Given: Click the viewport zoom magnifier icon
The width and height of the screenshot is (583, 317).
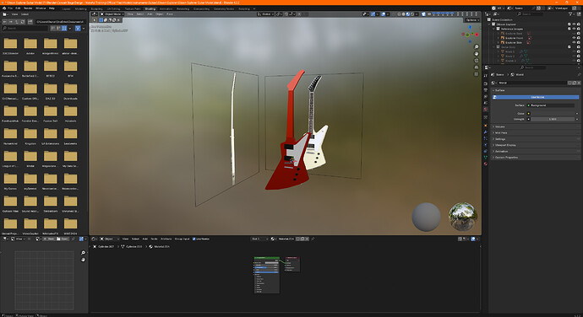Looking at the screenshot, I should [x=477, y=47].
